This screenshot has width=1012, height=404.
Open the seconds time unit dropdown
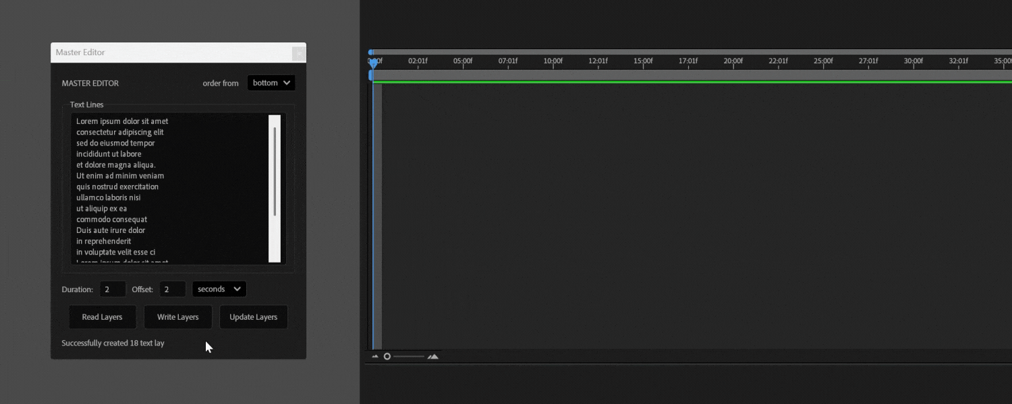(219, 289)
